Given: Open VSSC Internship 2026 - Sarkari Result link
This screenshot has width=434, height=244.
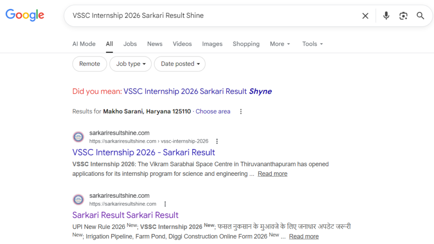Looking at the screenshot, I should pyautogui.click(x=144, y=152).
